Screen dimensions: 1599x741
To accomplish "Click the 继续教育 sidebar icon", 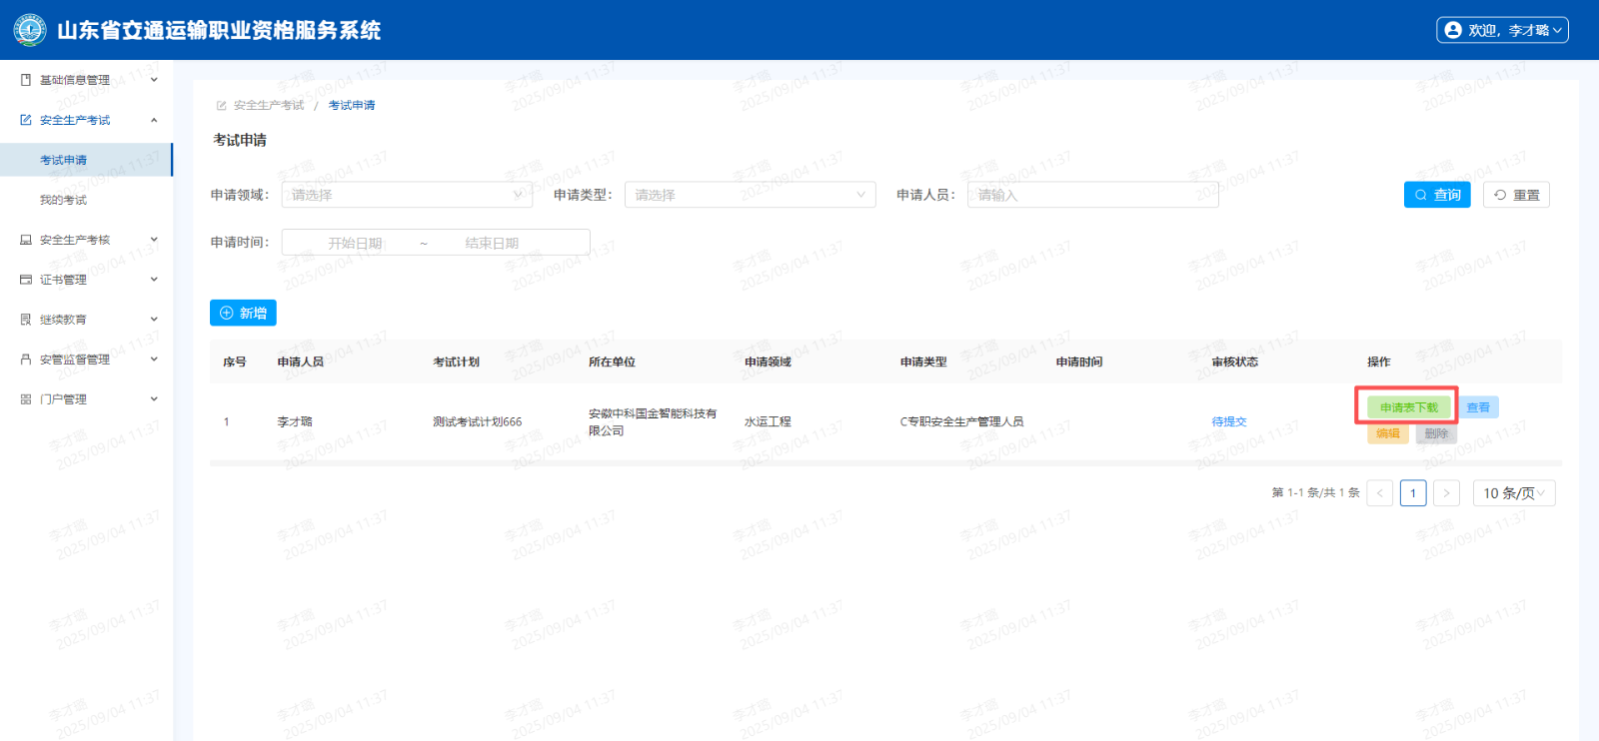I will click(26, 320).
